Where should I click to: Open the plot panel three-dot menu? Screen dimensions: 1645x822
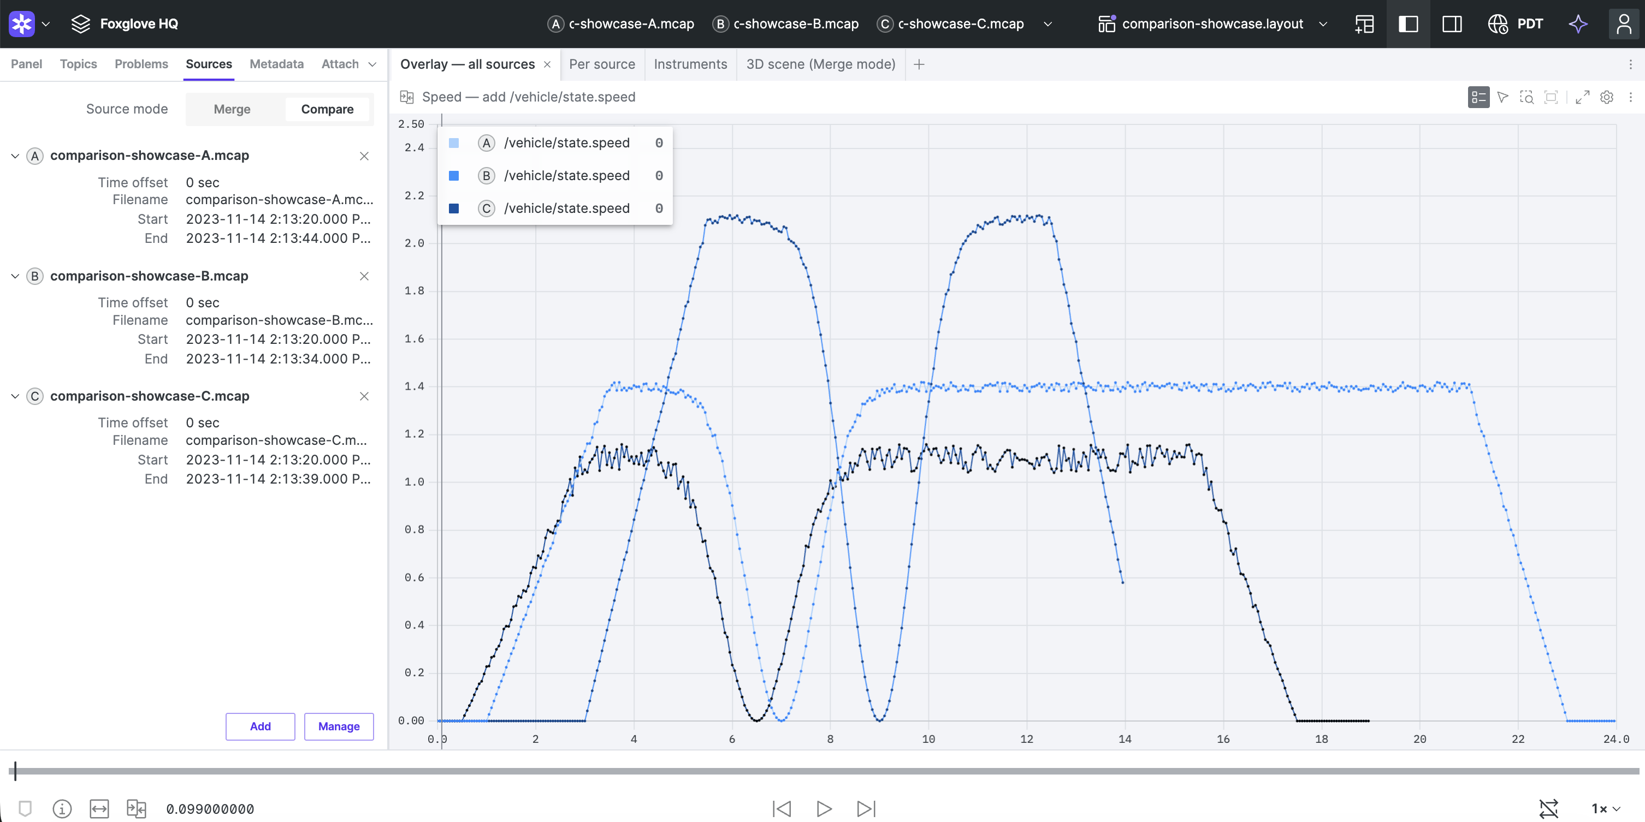(x=1630, y=97)
